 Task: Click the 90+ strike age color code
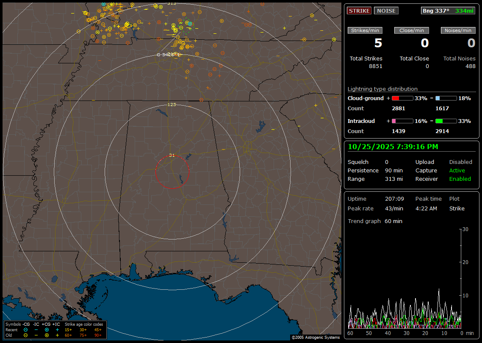click(98, 335)
